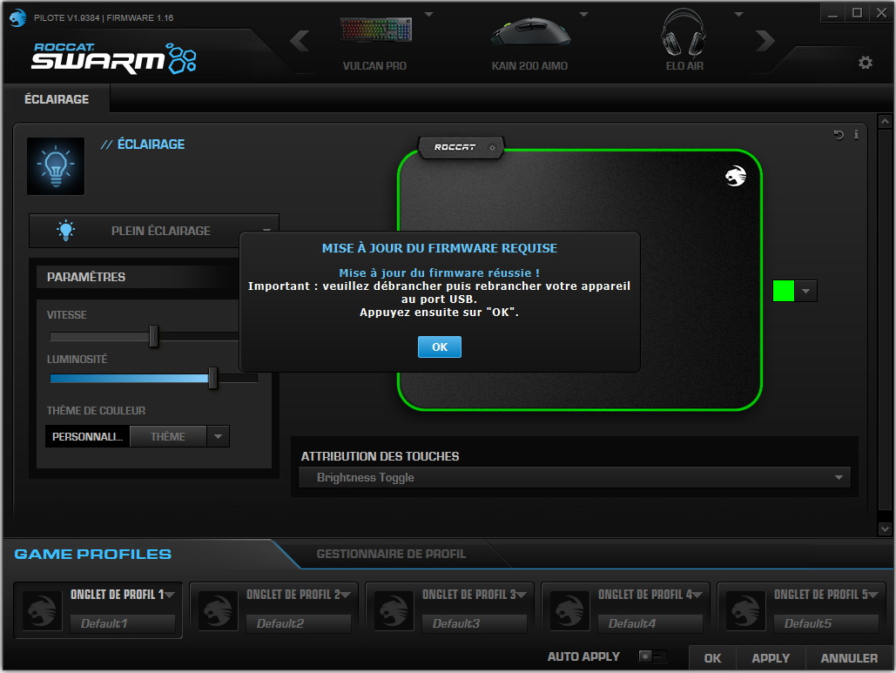This screenshot has height=673, width=896.
Task: Select the Vulcan Pro keyboard device
Action: coord(374,42)
